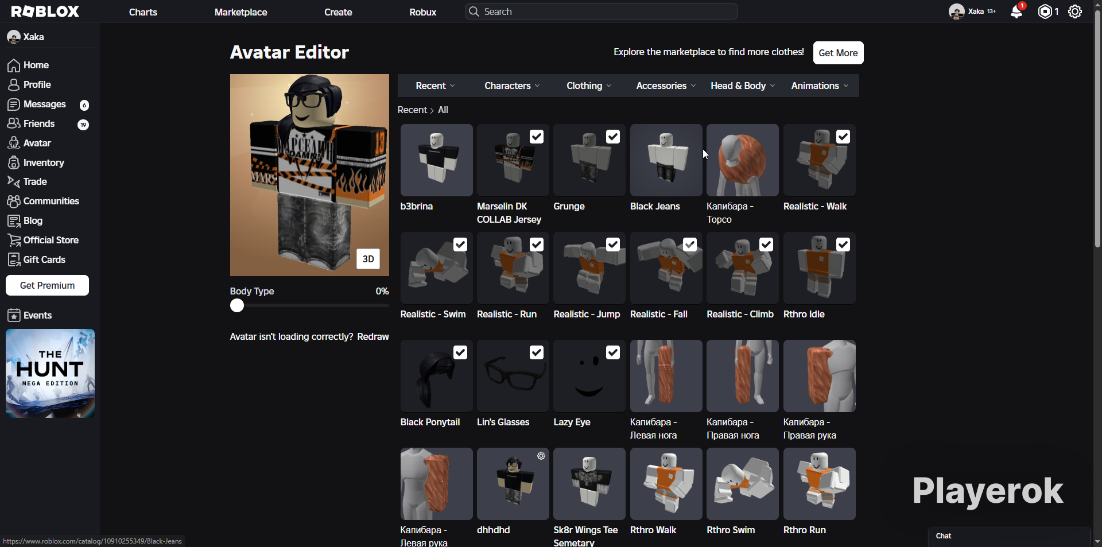Expand the Clothing dropdown
1102x547 pixels.
[589, 86]
